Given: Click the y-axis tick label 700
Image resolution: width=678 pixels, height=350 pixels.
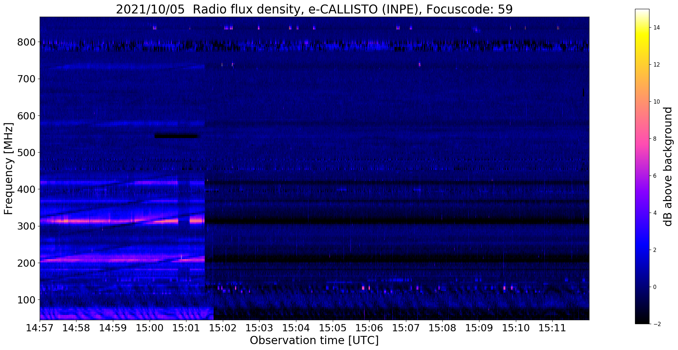Looking at the screenshot, I should (x=26, y=79).
